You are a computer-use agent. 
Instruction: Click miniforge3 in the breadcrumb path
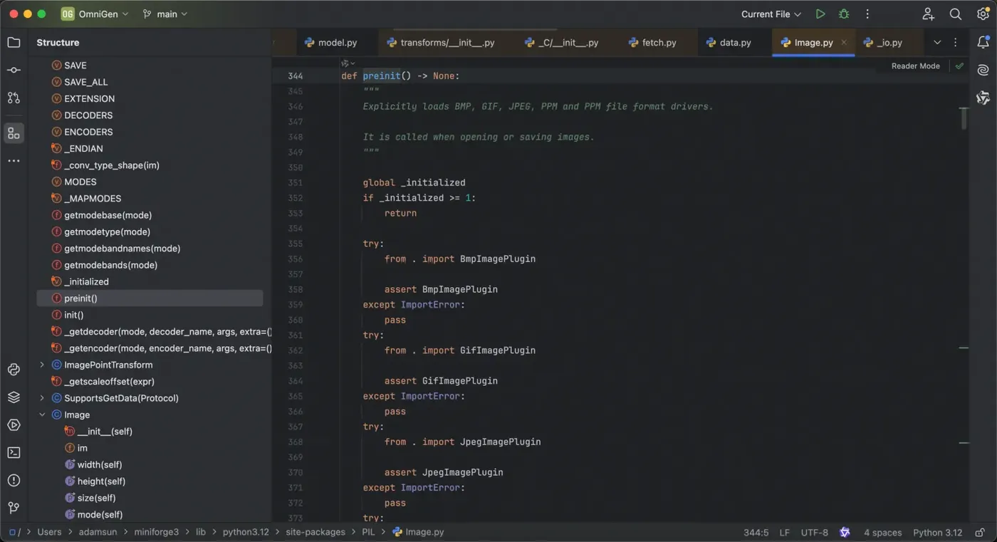pyautogui.click(x=157, y=532)
